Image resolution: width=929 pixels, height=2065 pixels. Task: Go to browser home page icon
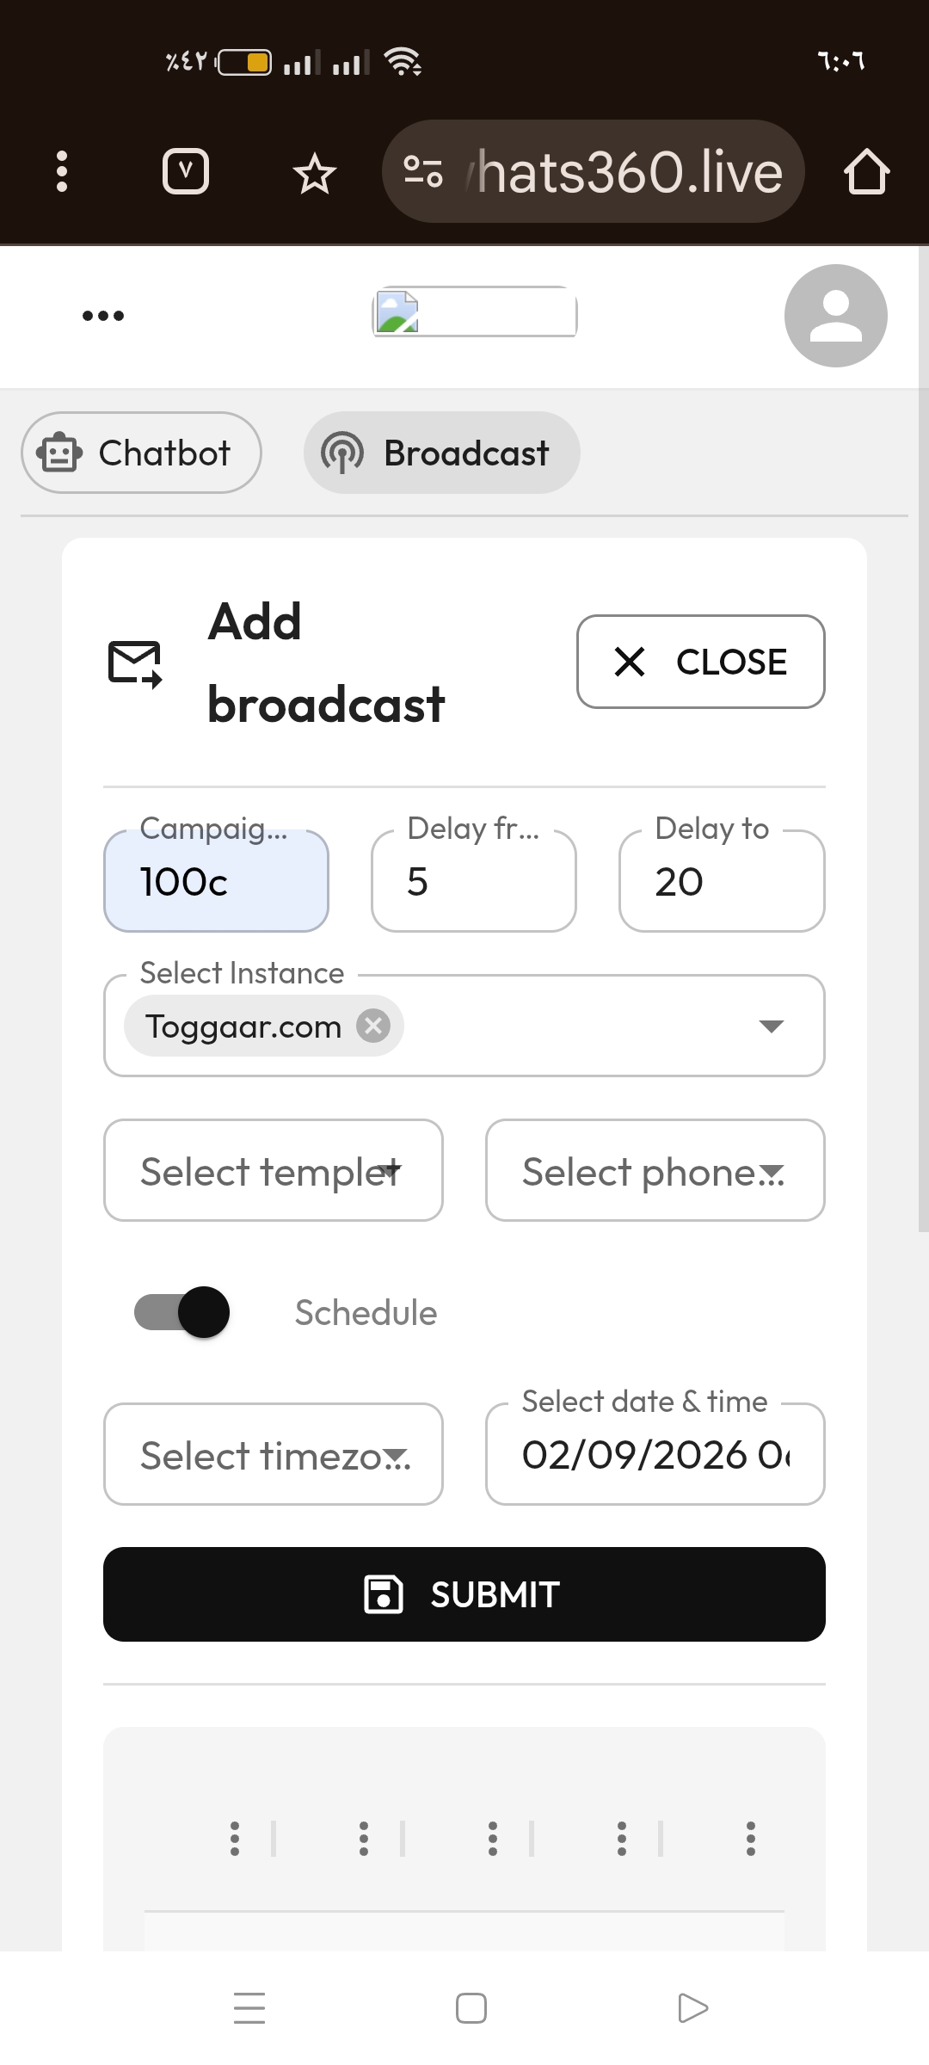click(x=865, y=171)
